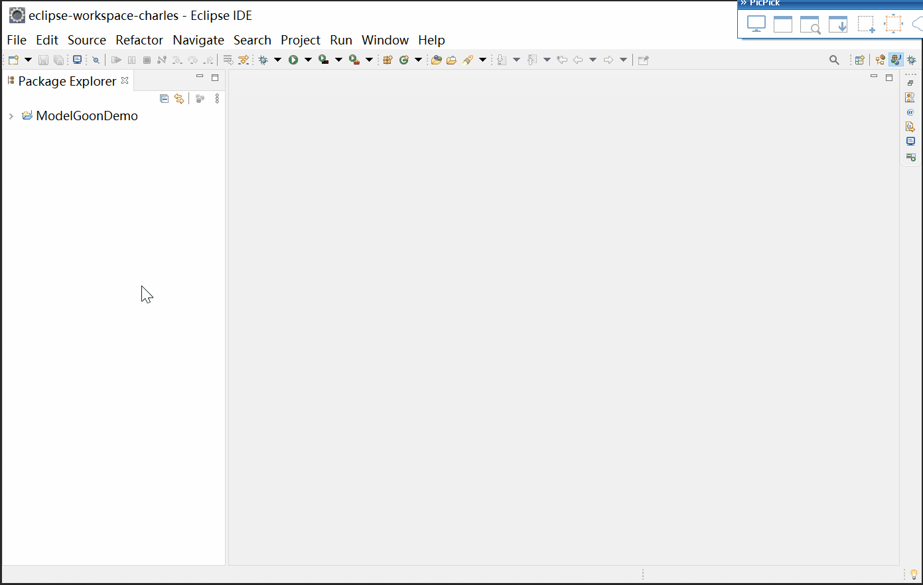
Task: Click the Open Task folder icon
Action: (x=451, y=60)
